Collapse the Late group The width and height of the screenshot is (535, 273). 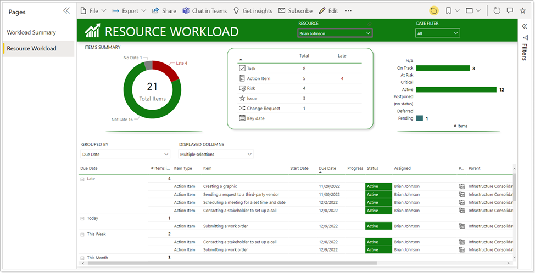pos(82,179)
